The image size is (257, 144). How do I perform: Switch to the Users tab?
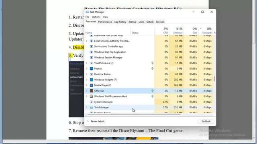(141, 22)
